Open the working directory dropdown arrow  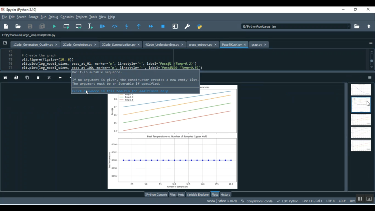click(x=349, y=26)
